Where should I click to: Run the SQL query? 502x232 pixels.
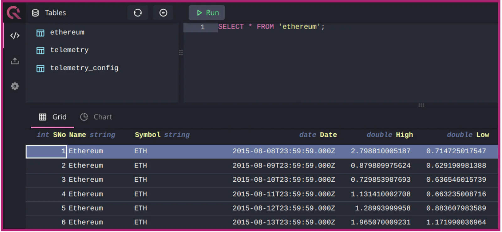pyautogui.click(x=207, y=13)
